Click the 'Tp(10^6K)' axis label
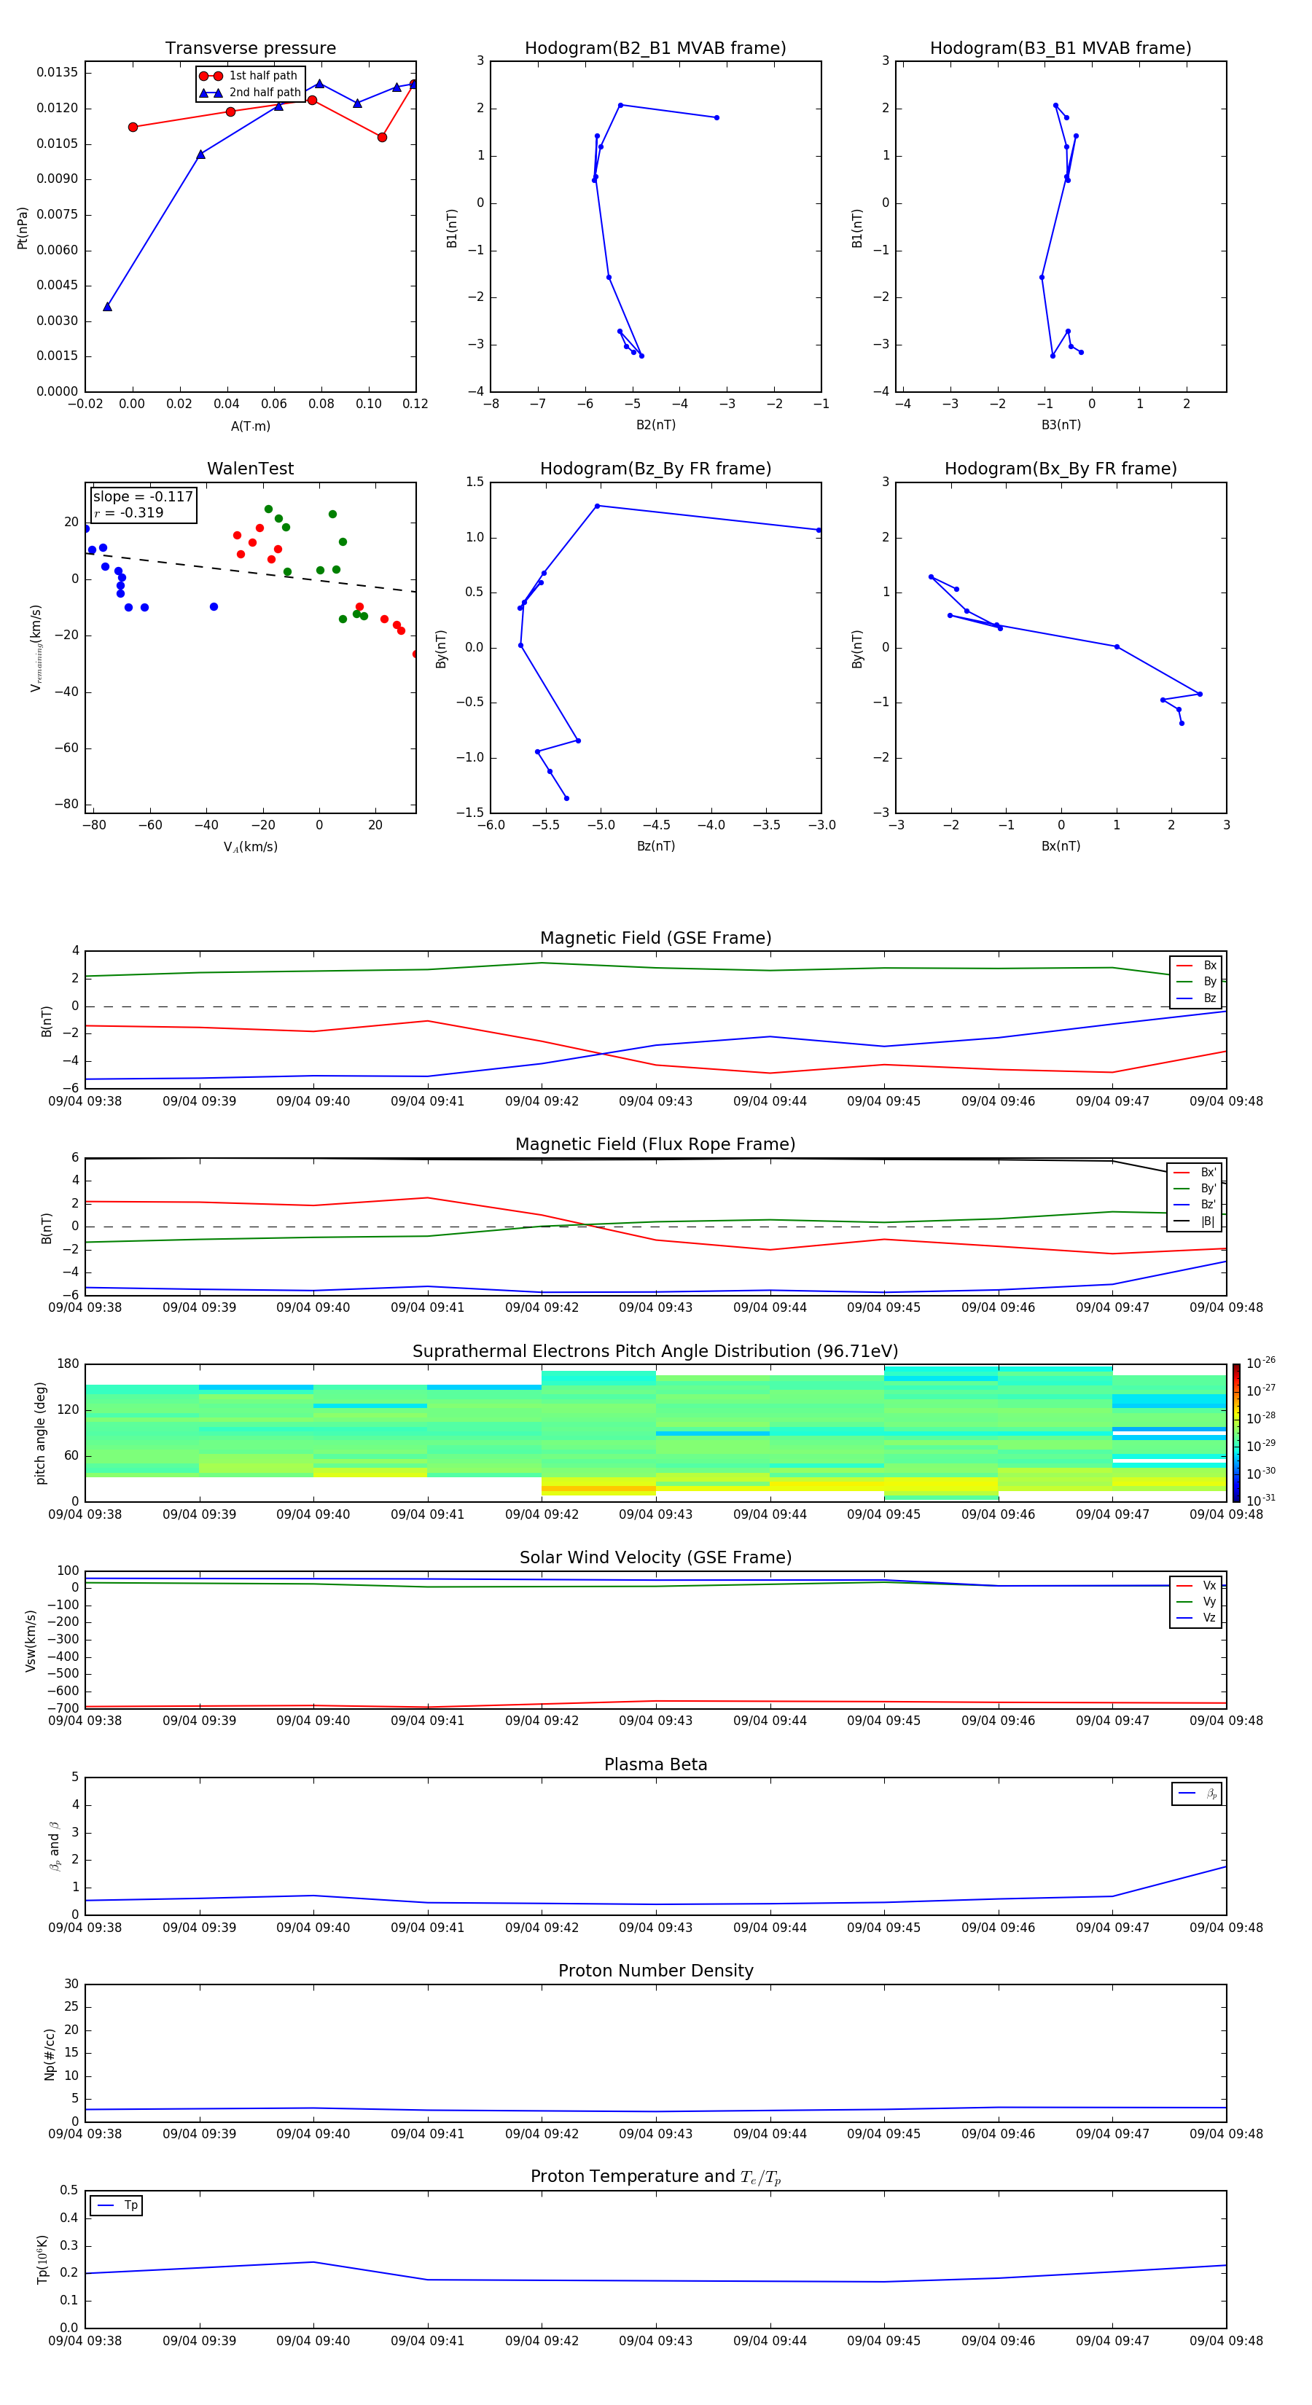Screen dimensions: 1312x2405 pyautogui.click(x=42, y=2259)
